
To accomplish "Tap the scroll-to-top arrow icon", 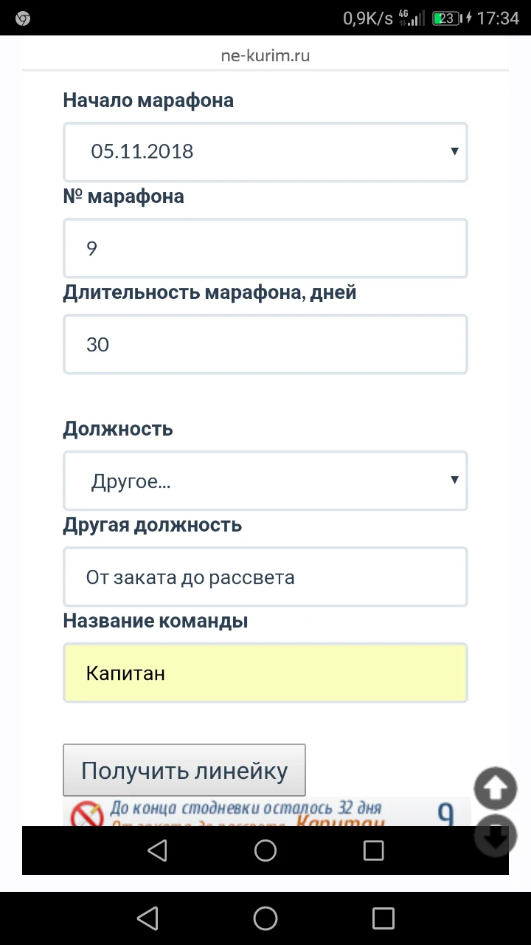I will pyautogui.click(x=495, y=788).
